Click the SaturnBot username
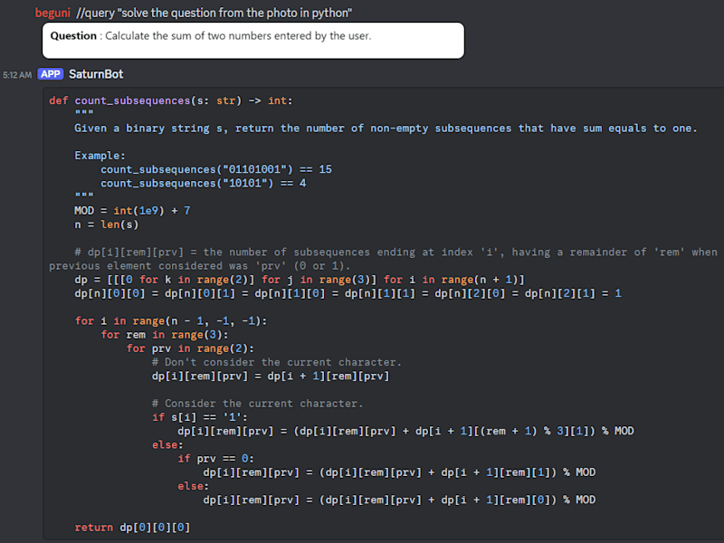 tap(96, 74)
